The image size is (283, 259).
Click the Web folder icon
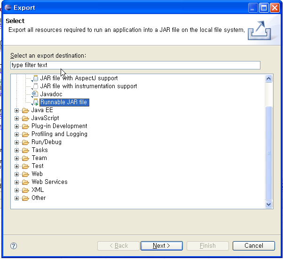click(25, 174)
